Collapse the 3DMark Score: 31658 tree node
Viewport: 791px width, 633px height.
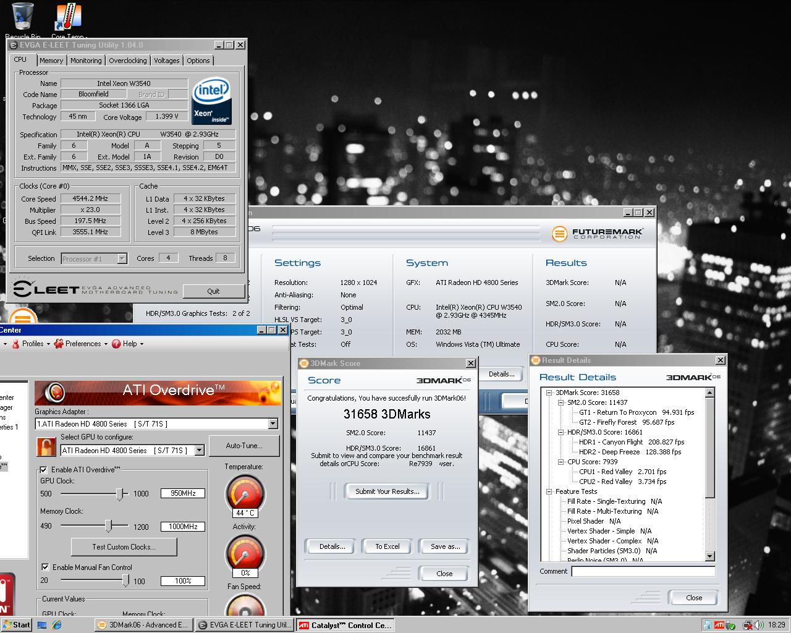(548, 393)
